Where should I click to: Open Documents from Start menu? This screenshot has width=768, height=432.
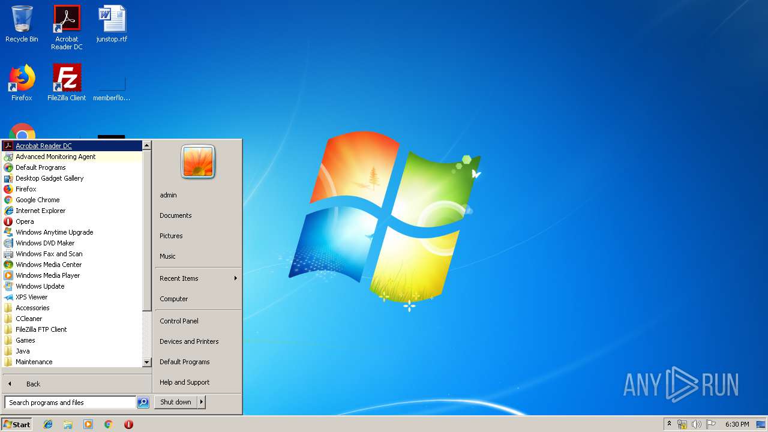coord(198,215)
